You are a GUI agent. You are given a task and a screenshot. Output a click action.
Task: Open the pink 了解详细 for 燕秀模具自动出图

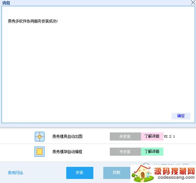point(152,136)
